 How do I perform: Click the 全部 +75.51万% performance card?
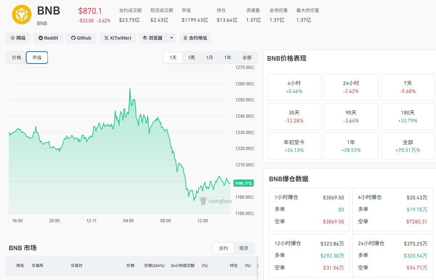tap(408, 146)
